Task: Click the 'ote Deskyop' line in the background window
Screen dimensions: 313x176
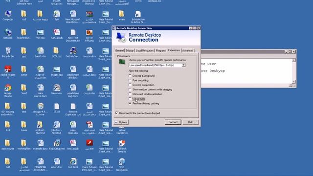Action: tap(213, 71)
